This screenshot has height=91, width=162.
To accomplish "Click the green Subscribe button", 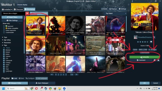I will pyautogui.click(x=145, y=57).
